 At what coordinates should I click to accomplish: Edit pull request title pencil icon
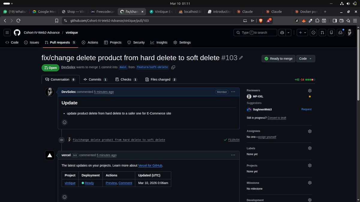(x=241, y=57)
